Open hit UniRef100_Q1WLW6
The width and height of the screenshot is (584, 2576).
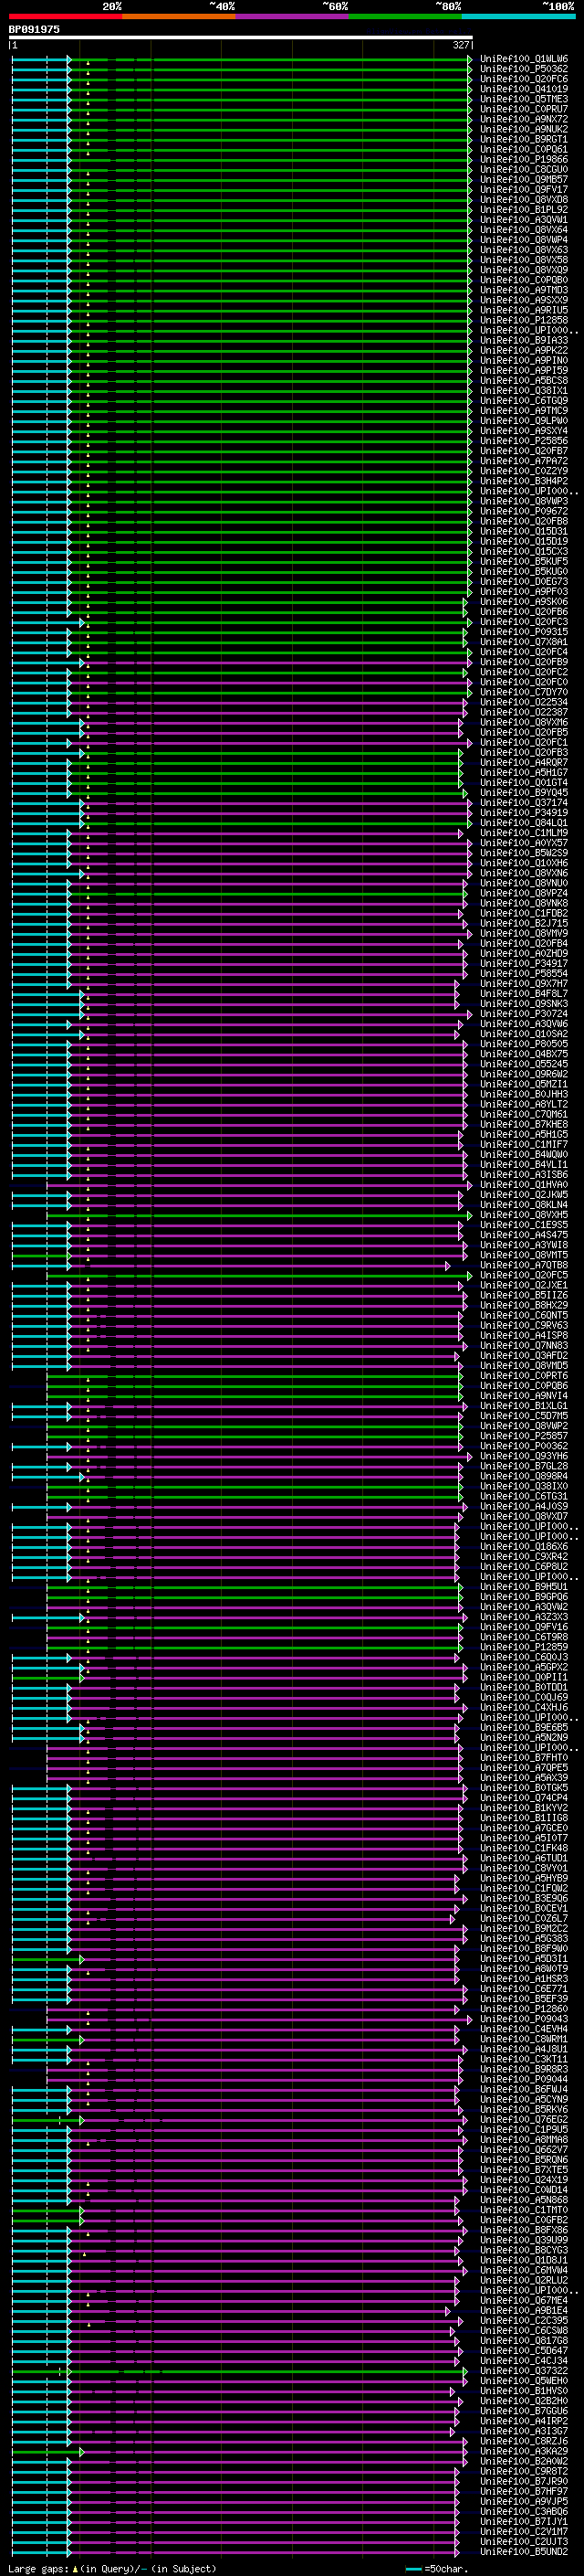click(524, 59)
